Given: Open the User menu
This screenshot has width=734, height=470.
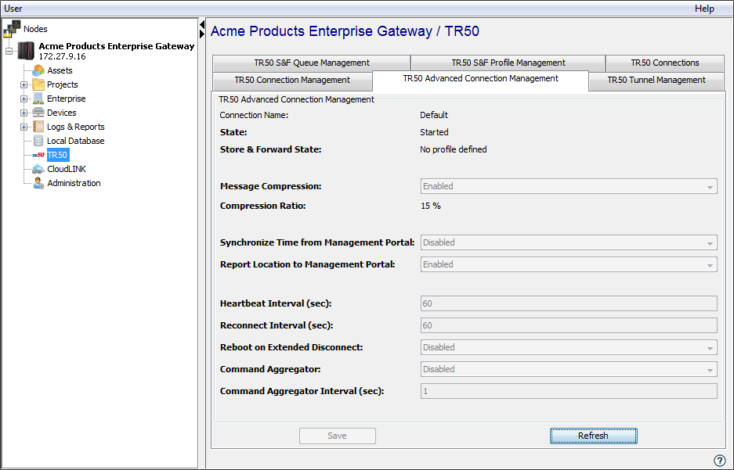Looking at the screenshot, I should click(13, 9).
